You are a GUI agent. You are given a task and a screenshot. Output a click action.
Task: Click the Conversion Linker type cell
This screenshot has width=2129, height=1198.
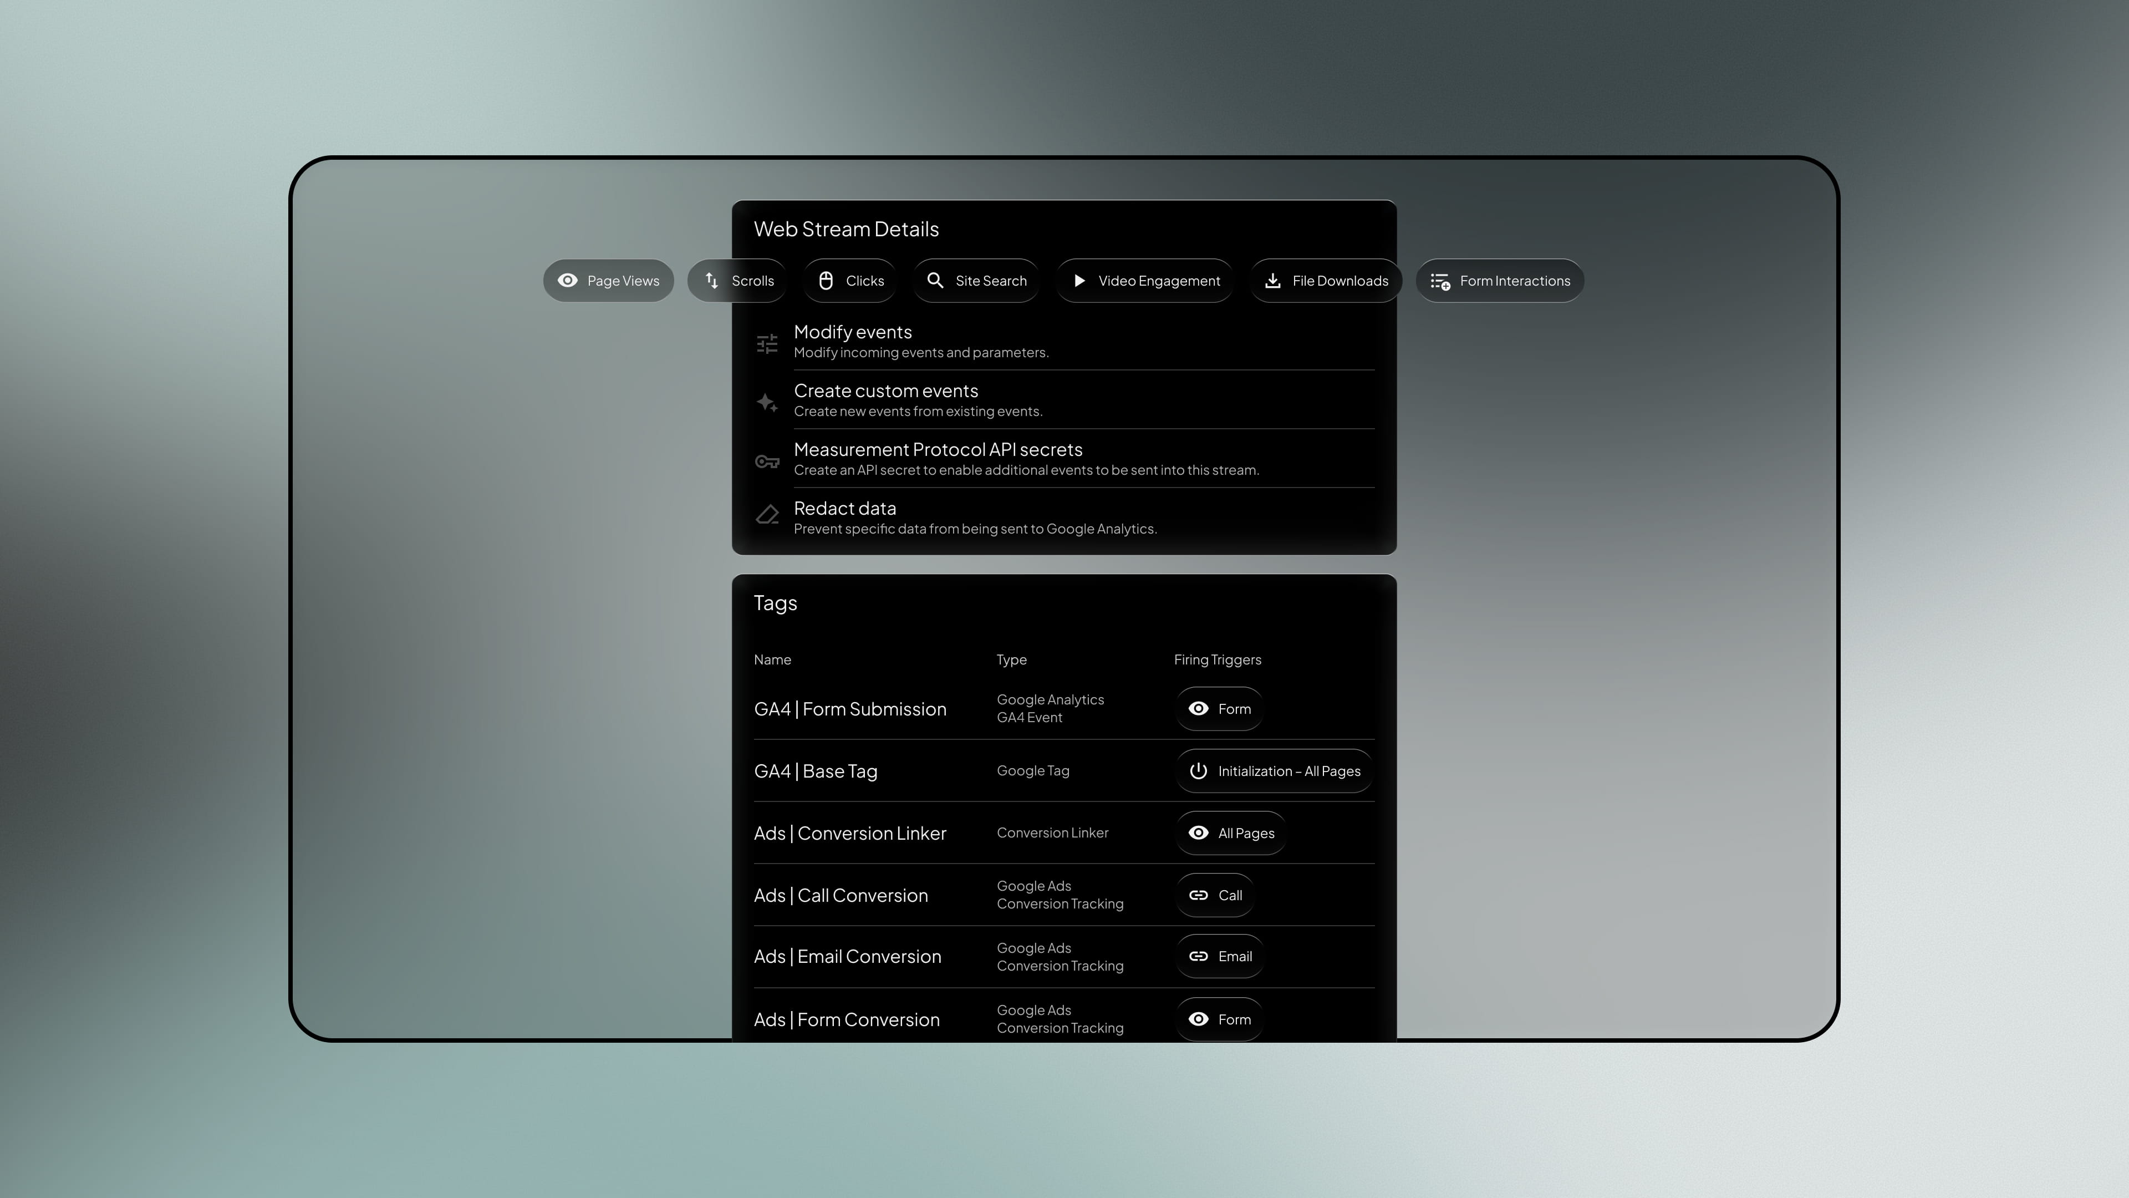coord(1052,832)
